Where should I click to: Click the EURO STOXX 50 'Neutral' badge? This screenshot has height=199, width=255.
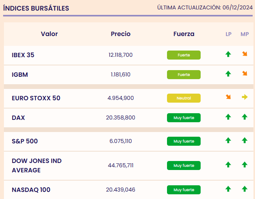[184, 98]
